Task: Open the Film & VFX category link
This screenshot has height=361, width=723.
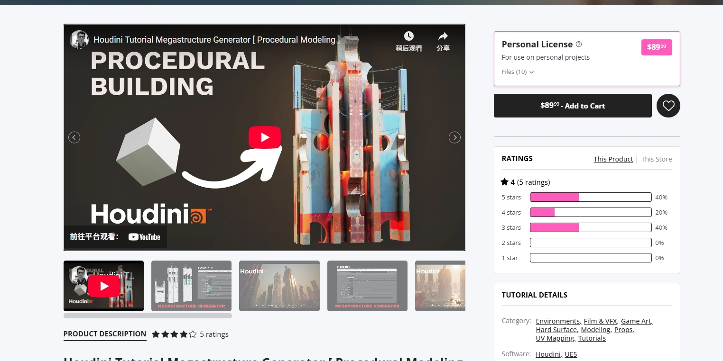Action: pos(600,321)
